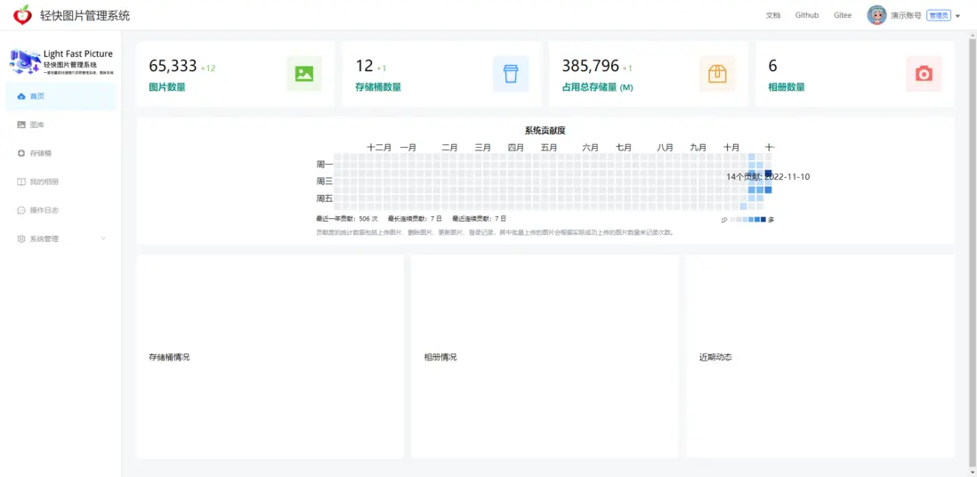Screen dimensions: 977x477
Task: Click the 周三 row label in chart
Action: [325, 182]
